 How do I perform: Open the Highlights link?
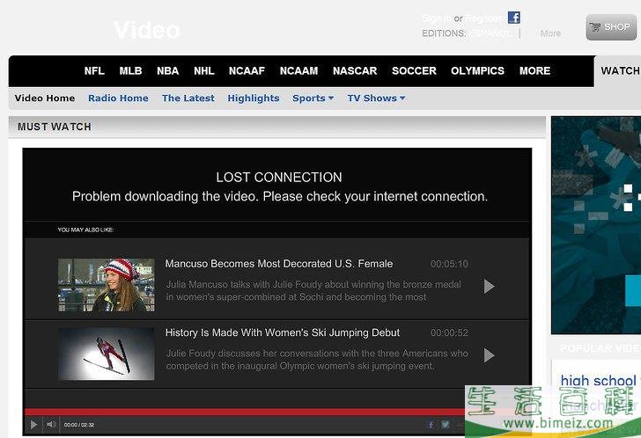(x=253, y=99)
